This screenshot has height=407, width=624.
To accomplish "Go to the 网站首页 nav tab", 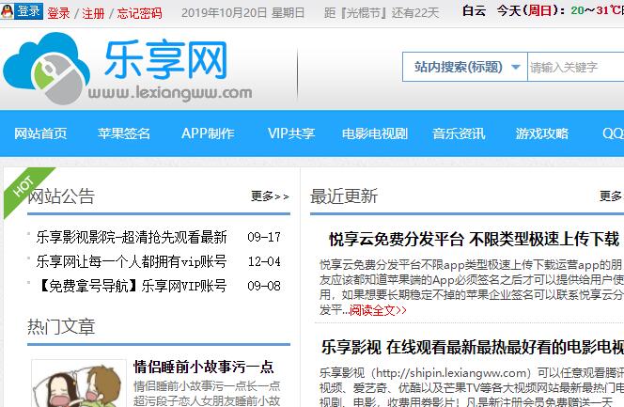I will click(x=40, y=133).
